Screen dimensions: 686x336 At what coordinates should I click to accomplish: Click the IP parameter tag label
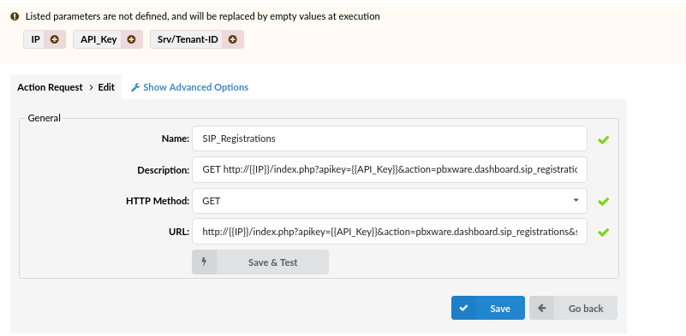tap(35, 39)
